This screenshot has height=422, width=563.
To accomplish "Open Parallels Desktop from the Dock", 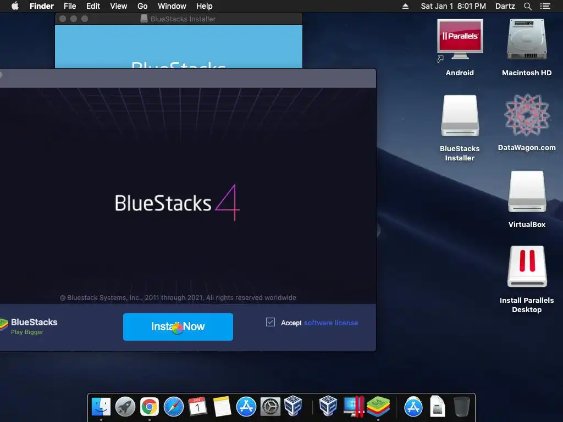I will point(354,407).
